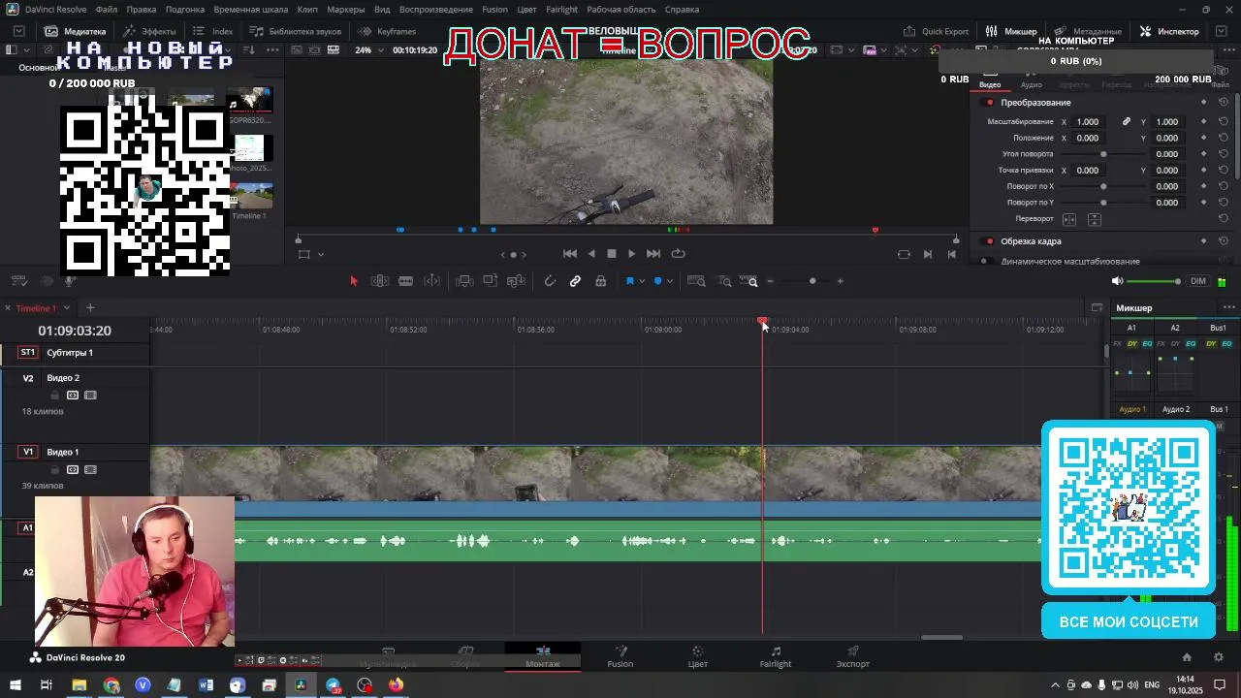Open the marker color dropdown arrow
Screen dimensions: 1241x698
click(x=670, y=282)
